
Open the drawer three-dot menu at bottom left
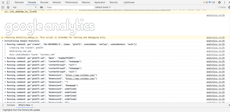3,105
